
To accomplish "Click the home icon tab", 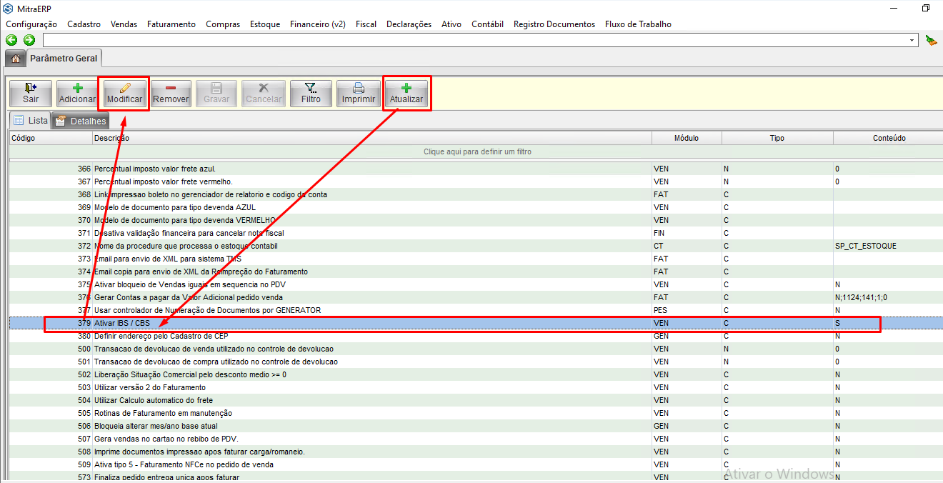I will (x=15, y=58).
